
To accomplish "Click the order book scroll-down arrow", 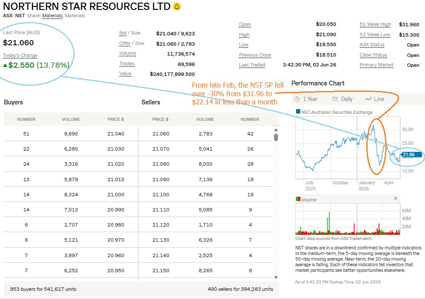I will pyautogui.click(x=276, y=277).
